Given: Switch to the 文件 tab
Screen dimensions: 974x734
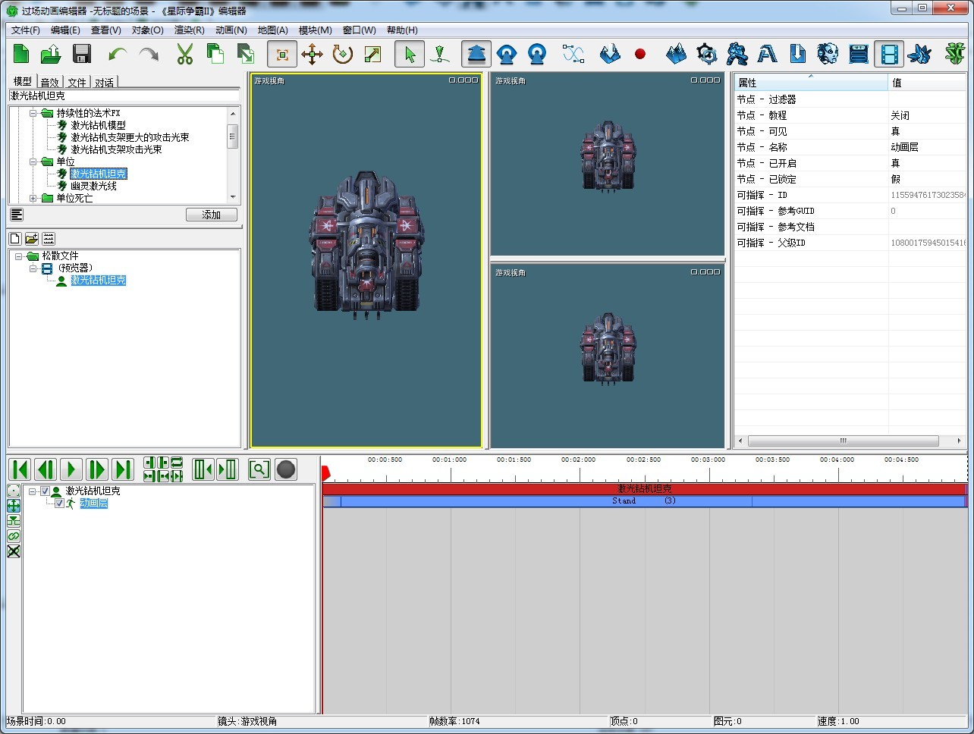Looking at the screenshot, I should tap(77, 82).
